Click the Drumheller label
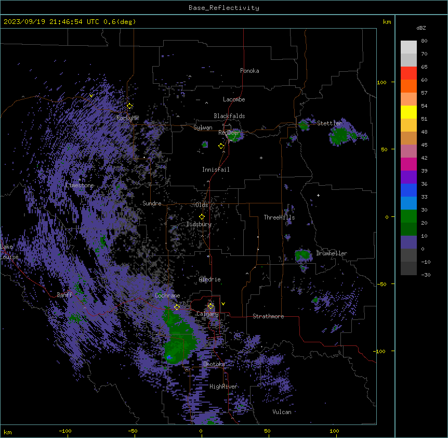 [x=332, y=253]
